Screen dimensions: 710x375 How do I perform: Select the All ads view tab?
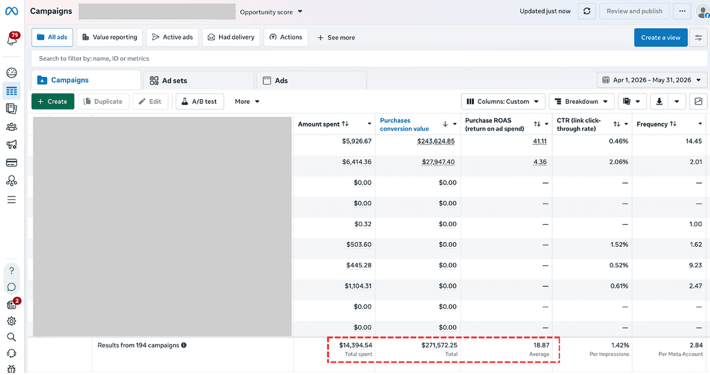[52, 37]
